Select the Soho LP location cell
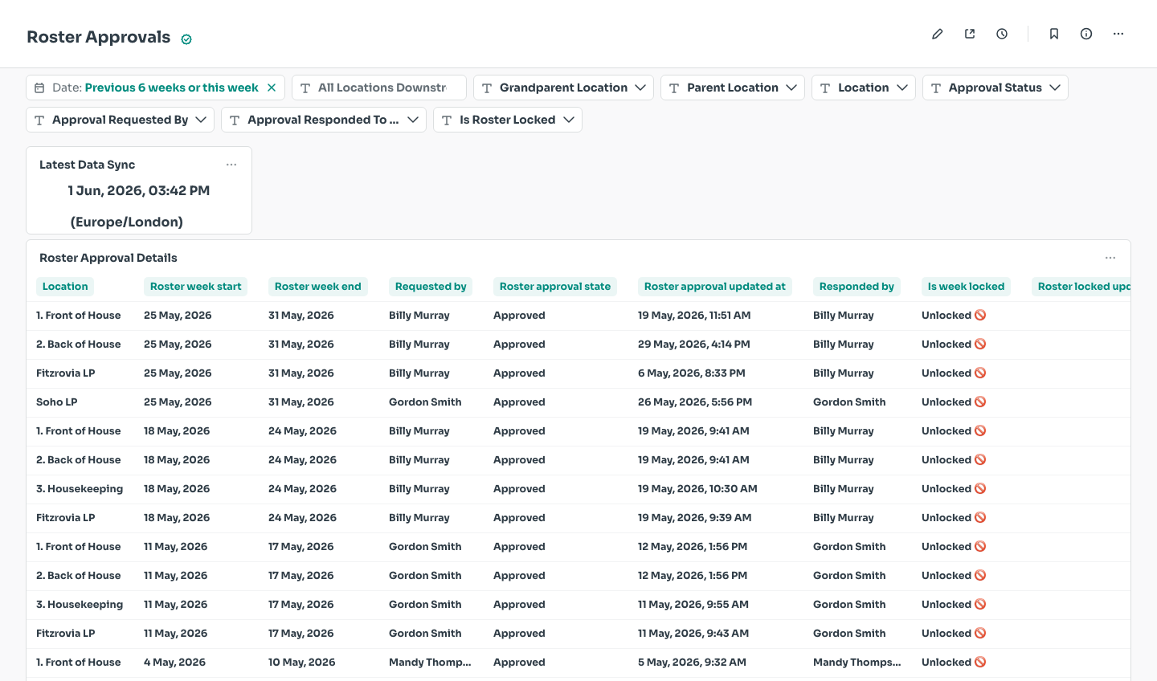 pyautogui.click(x=57, y=402)
